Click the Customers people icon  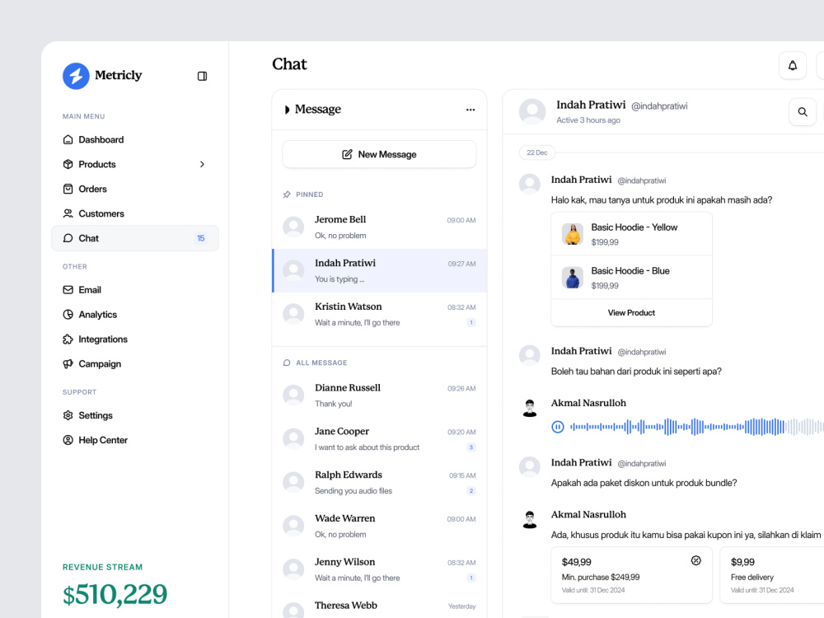(x=68, y=214)
